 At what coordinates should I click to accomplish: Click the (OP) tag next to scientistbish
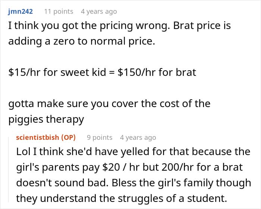(x=68, y=138)
